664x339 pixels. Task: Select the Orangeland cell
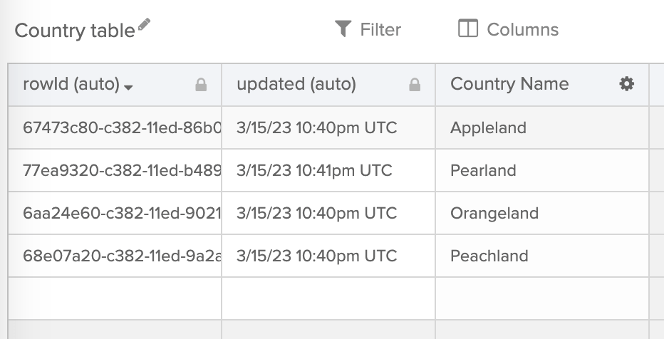point(494,214)
